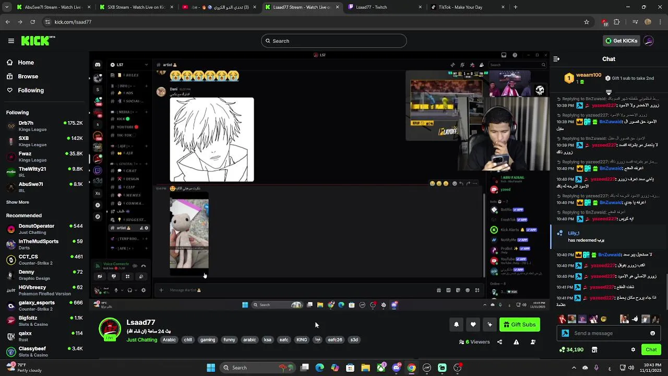Bookmark this page with star icon
Viewport: 668px width, 376px height.
[587, 22]
